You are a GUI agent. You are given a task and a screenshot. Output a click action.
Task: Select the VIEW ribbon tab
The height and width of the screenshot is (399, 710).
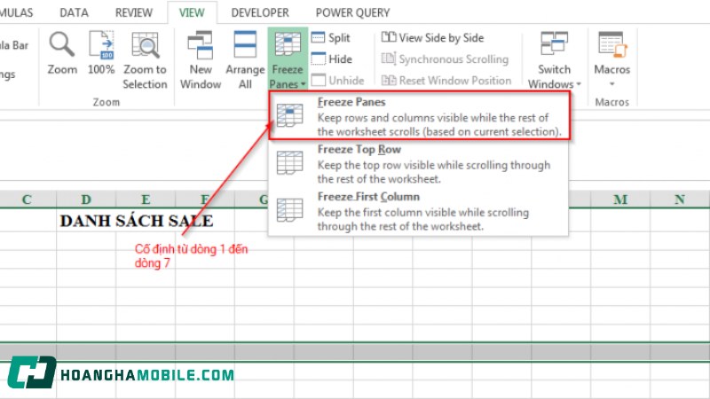(x=192, y=12)
